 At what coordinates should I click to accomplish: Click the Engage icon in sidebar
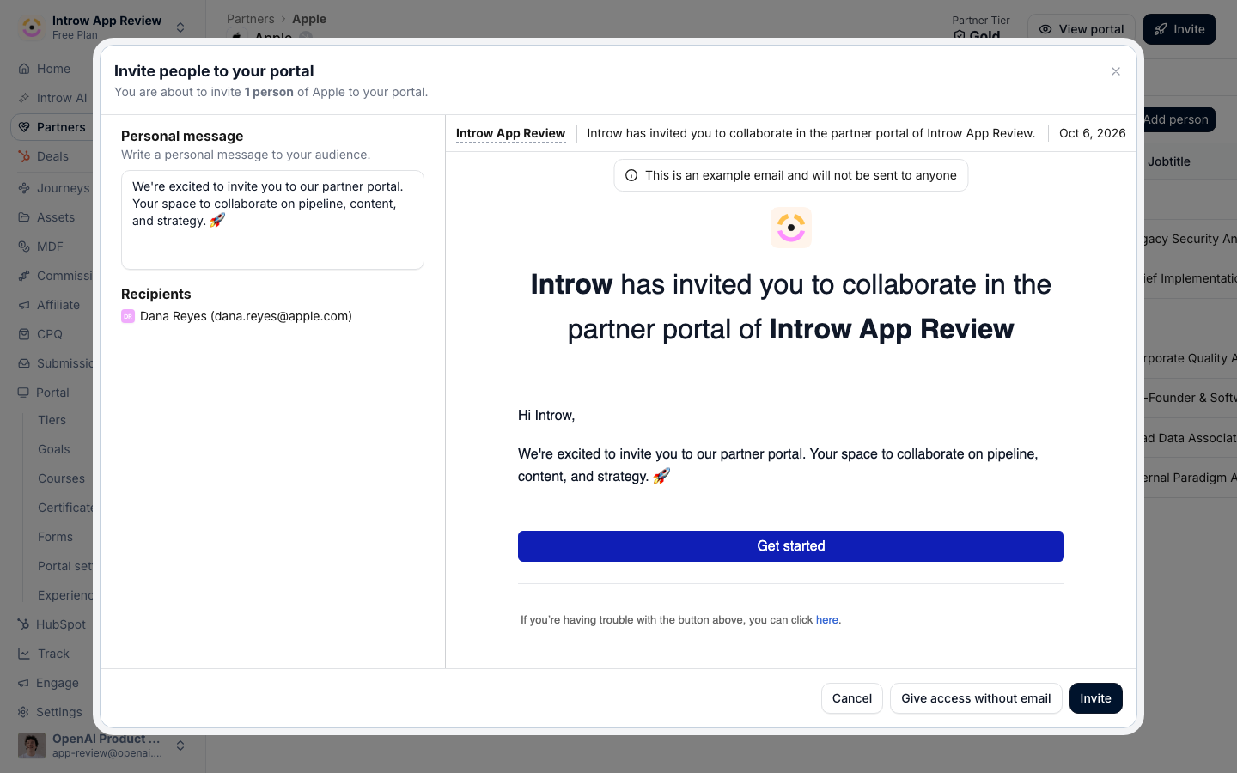coord(23,683)
